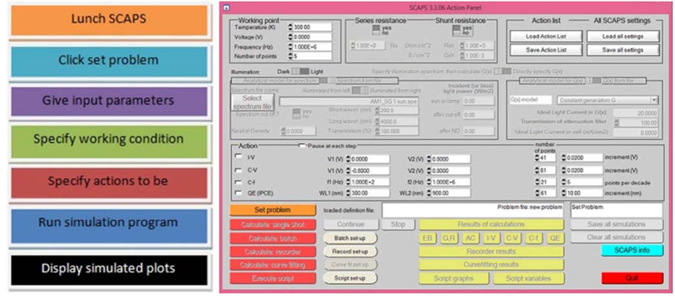Check the QE (IPCE) action checkbox

[x=239, y=193]
